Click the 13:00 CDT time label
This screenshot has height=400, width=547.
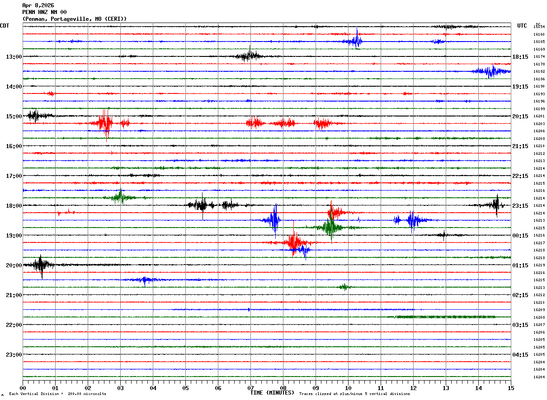(x=14, y=57)
